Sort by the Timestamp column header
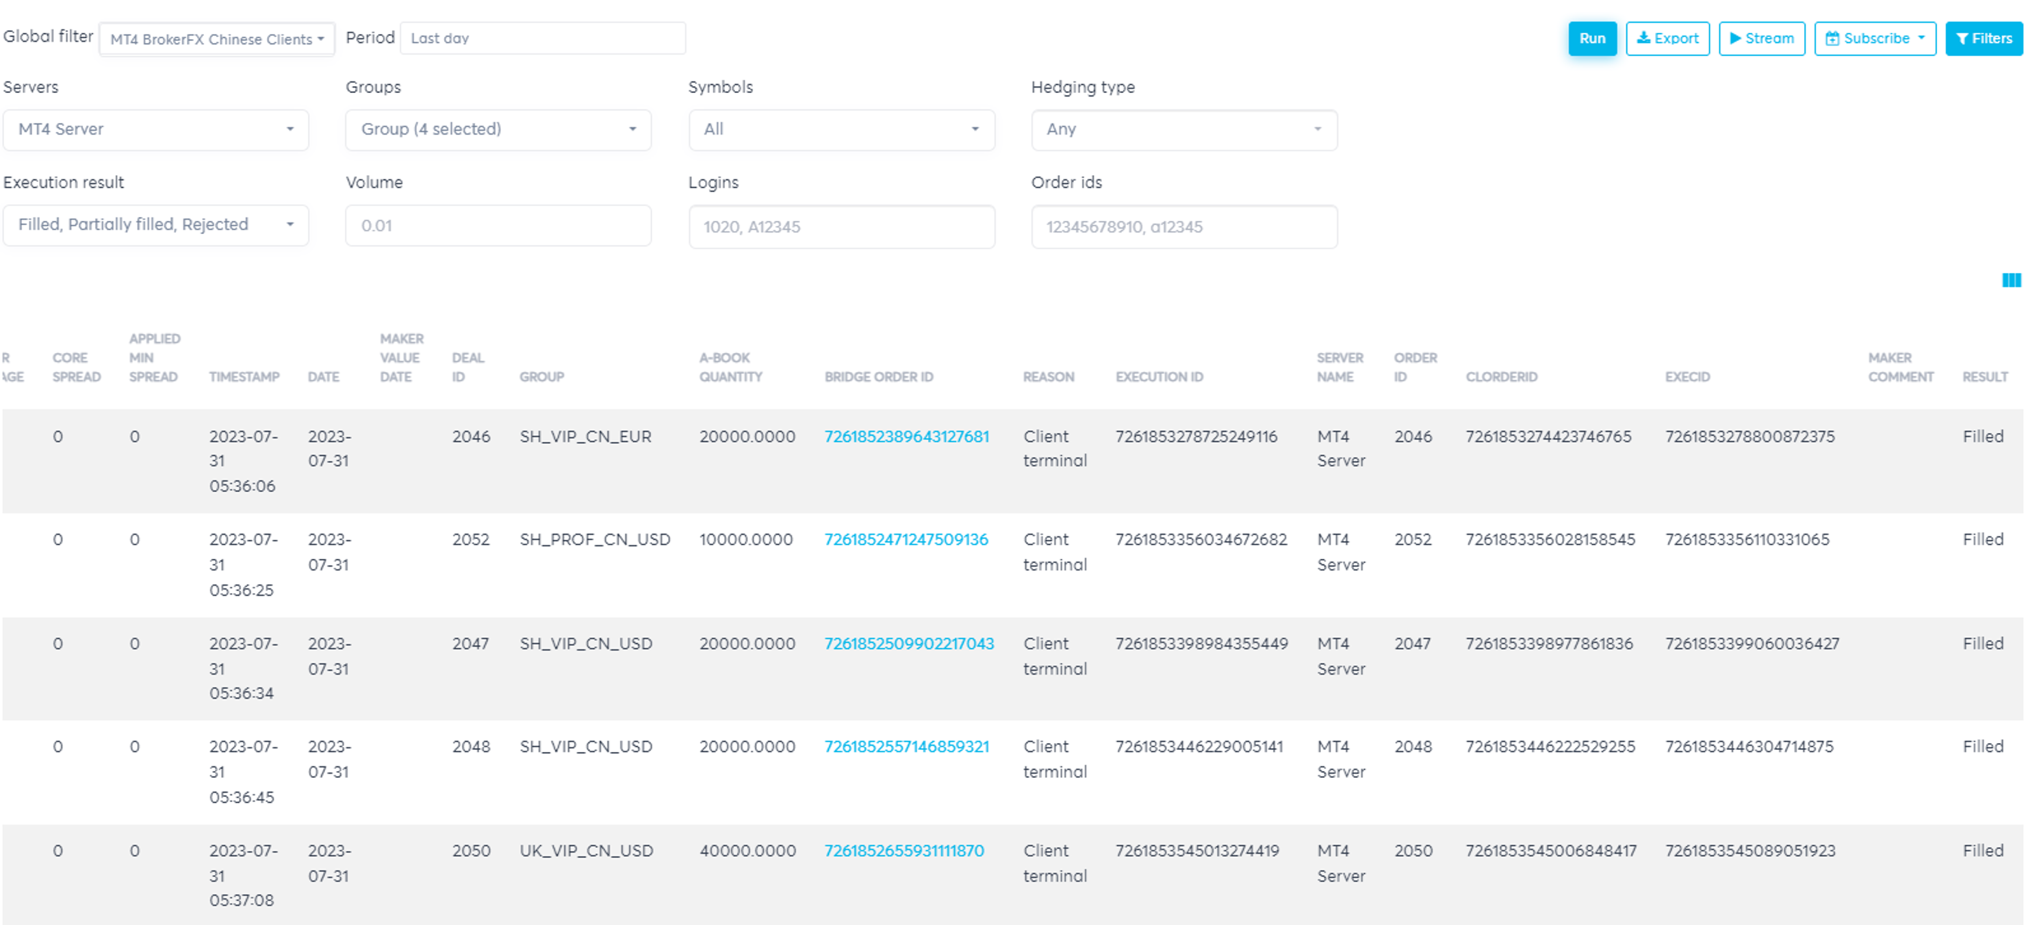The image size is (2026, 925). tap(244, 377)
